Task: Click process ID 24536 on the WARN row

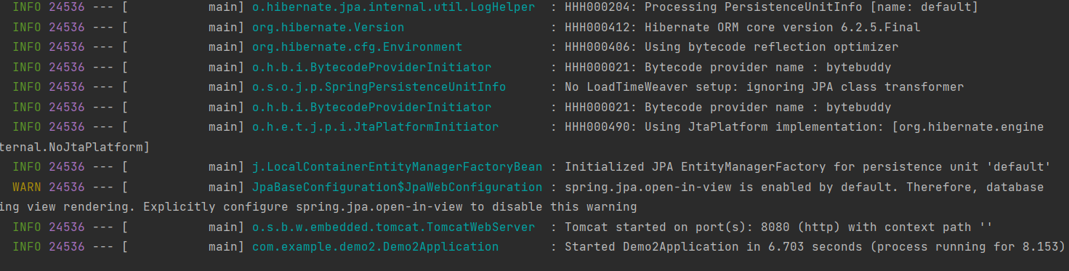Action: [x=67, y=187]
